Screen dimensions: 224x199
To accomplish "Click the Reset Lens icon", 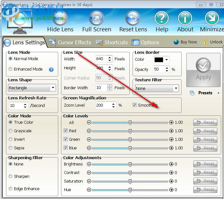I will click(133, 18).
